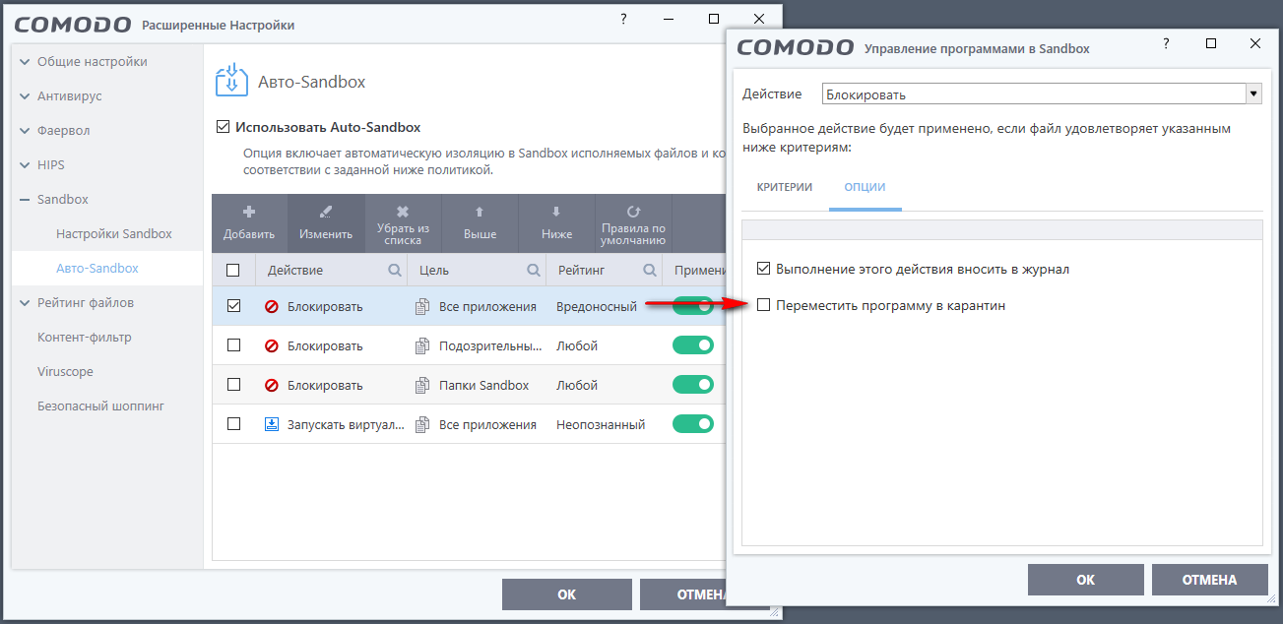Sort by Цель column header
Image resolution: width=1283 pixels, height=624 pixels.
tap(434, 270)
